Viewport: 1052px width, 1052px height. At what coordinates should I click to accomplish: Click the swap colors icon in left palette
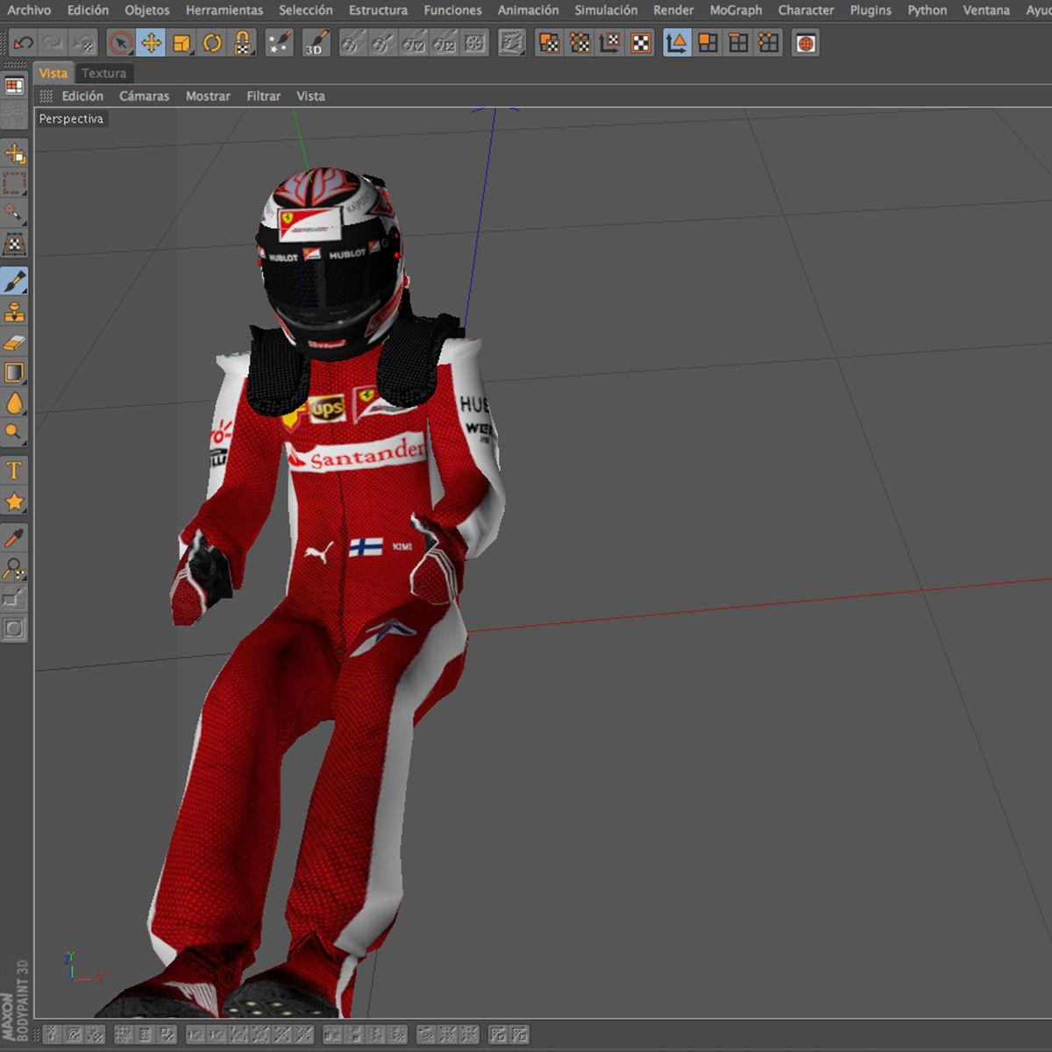(15, 599)
